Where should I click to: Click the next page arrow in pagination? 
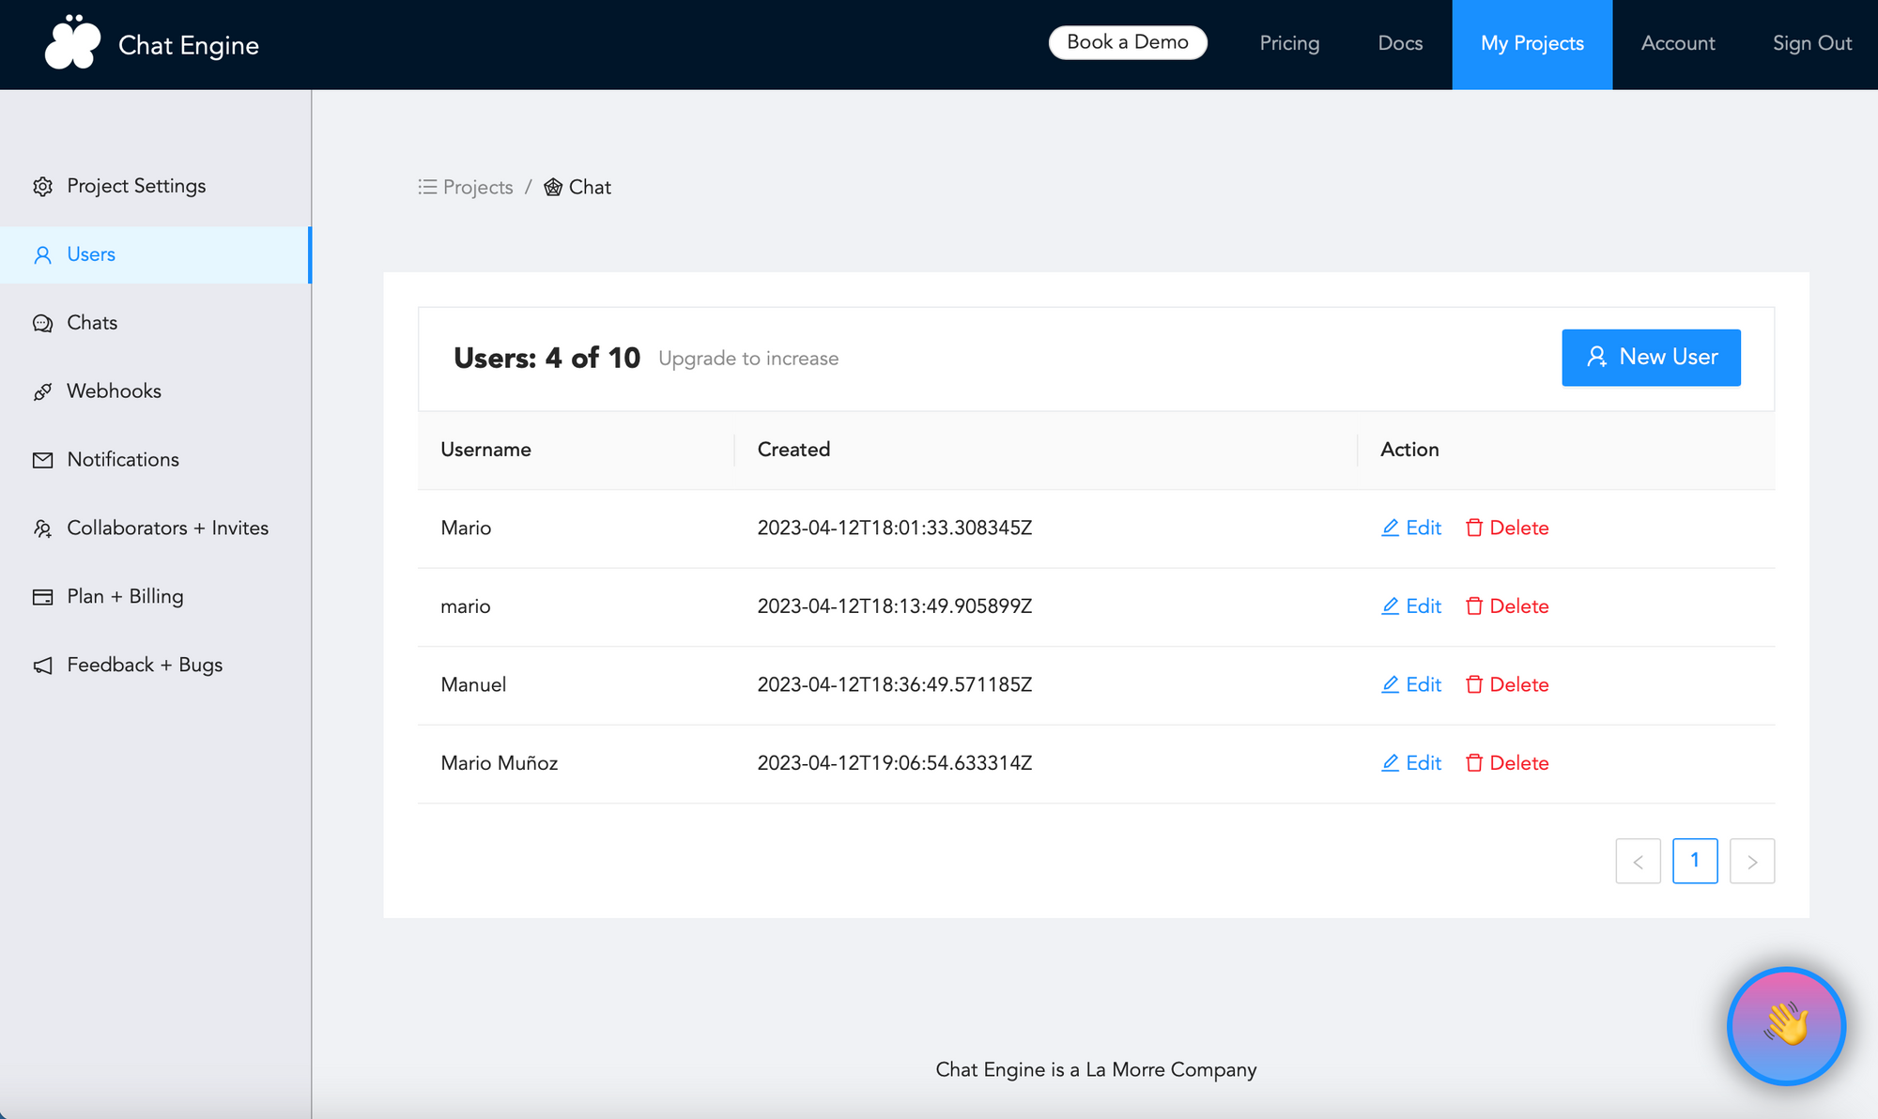[1751, 861]
